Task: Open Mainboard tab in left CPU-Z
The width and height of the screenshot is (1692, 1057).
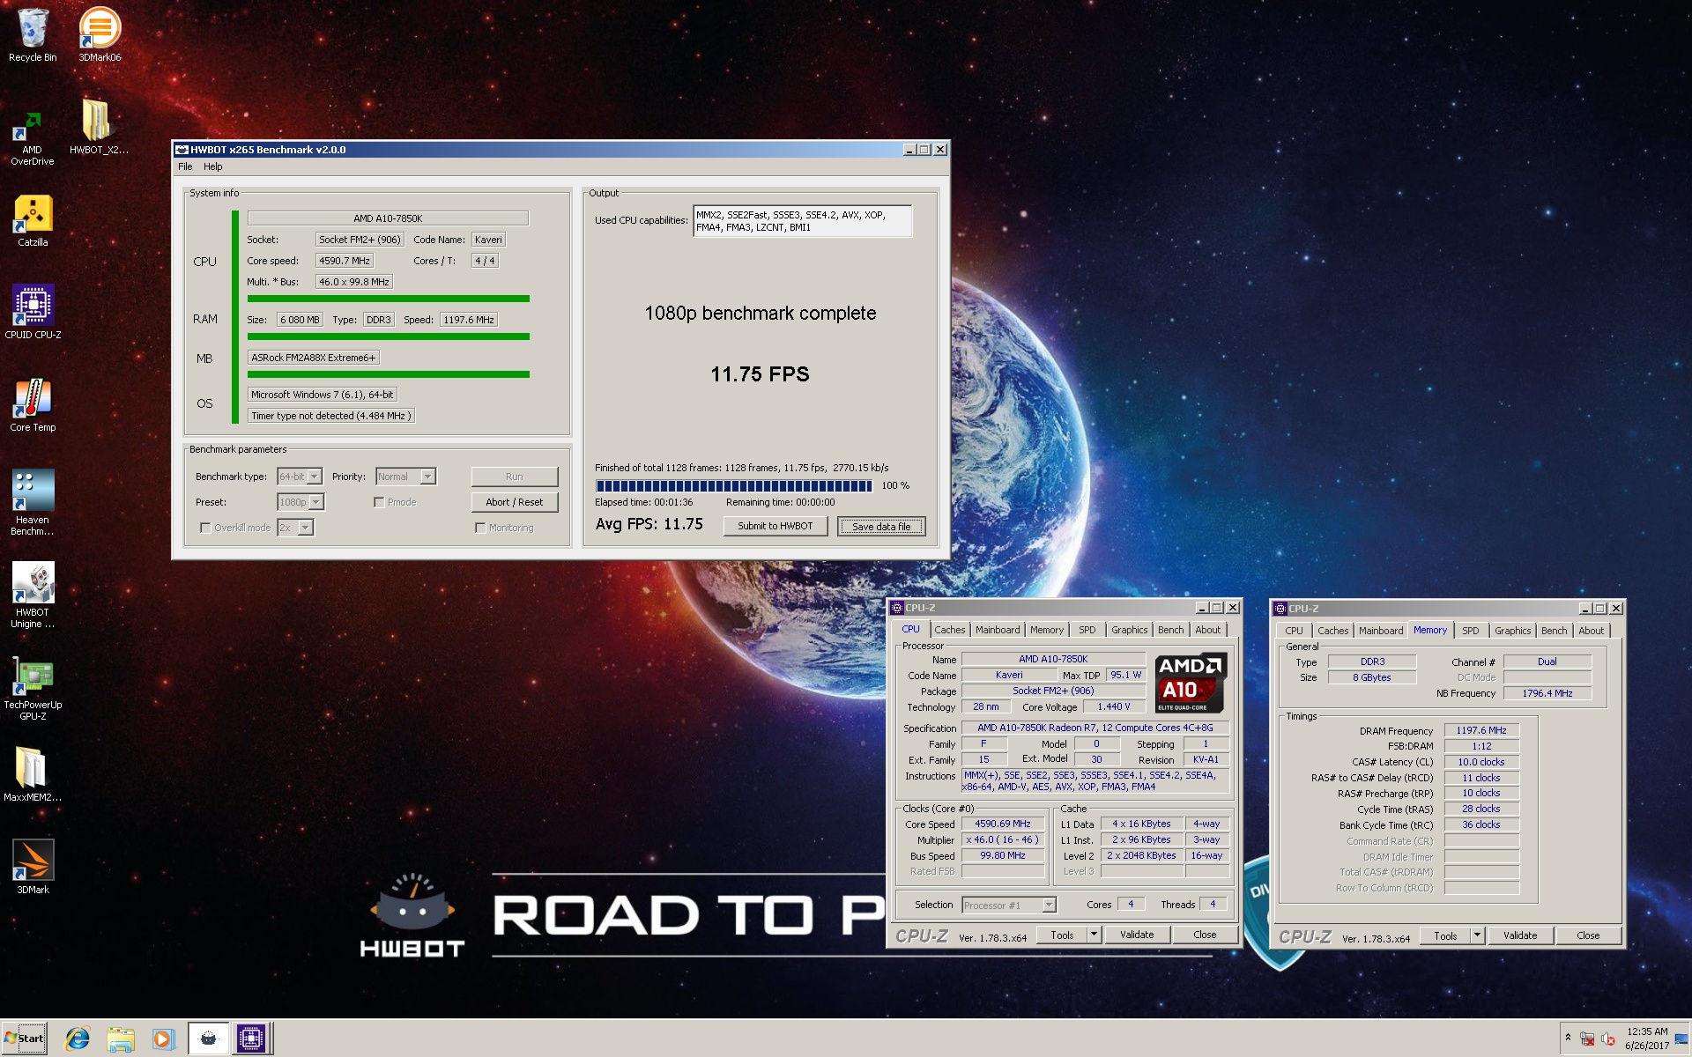Action: pos(997,630)
